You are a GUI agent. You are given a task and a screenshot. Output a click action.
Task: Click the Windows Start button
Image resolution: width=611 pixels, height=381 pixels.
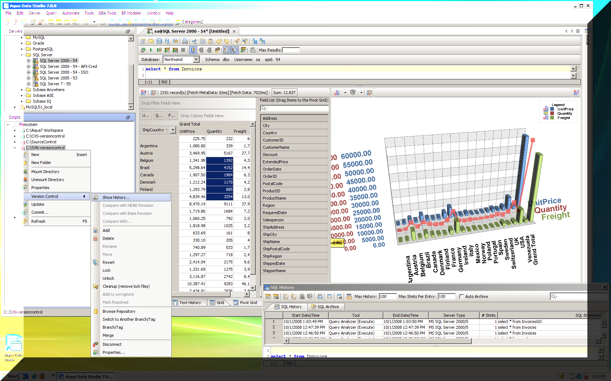[x=10, y=376]
